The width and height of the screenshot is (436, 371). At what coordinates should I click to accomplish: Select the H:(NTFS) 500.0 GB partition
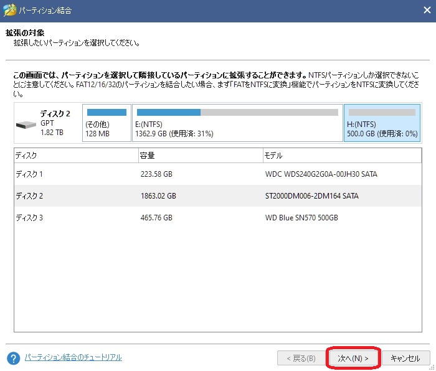pos(382,123)
